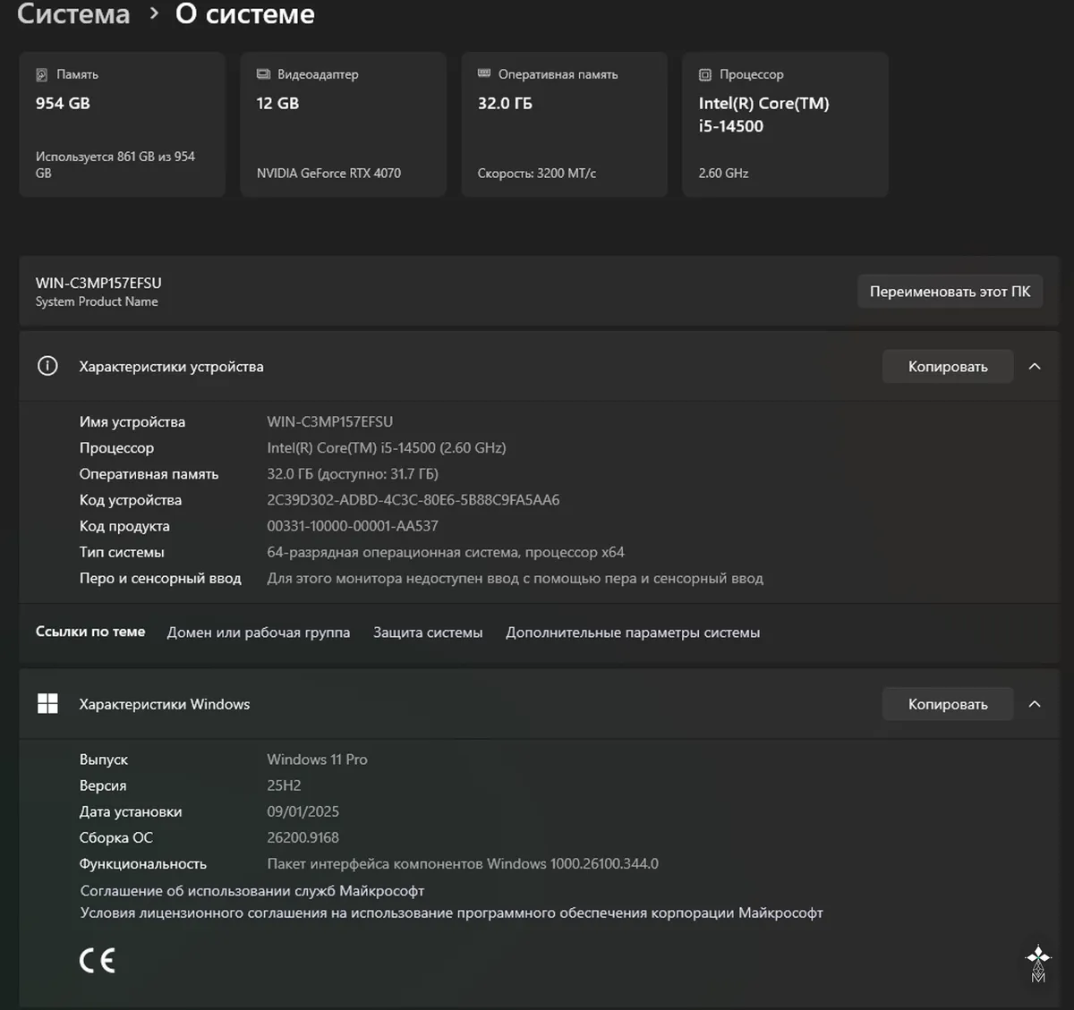Click the storage disk icon beside Память
Screen dimensions: 1074x1010
[41, 74]
